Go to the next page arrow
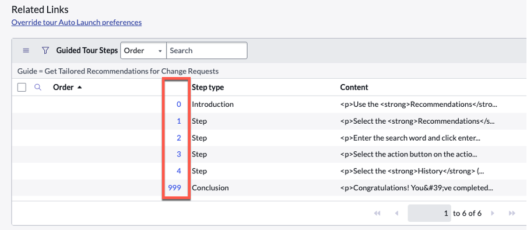The width and height of the screenshot is (527, 230). [493, 213]
